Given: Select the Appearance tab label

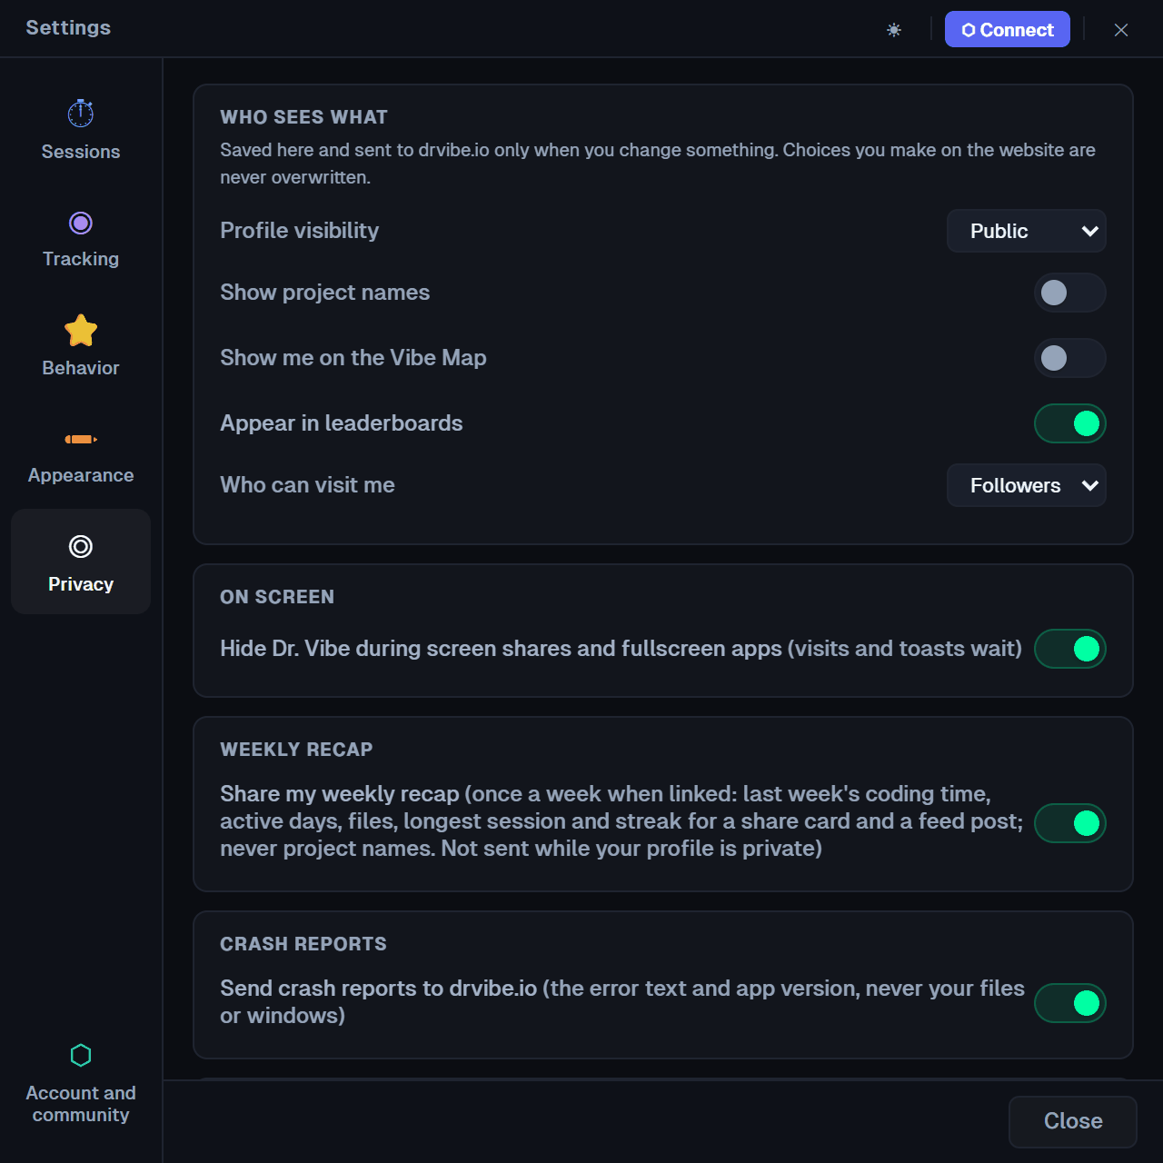Looking at the screenshot, I should pos(81,475).
